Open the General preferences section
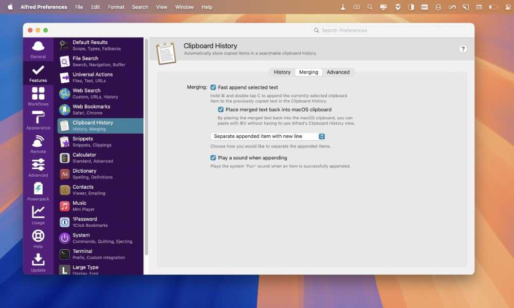The image size is (514, 308). tap(38, 49)
